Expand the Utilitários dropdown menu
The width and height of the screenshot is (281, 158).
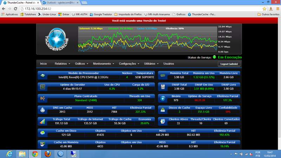point(151,64)
